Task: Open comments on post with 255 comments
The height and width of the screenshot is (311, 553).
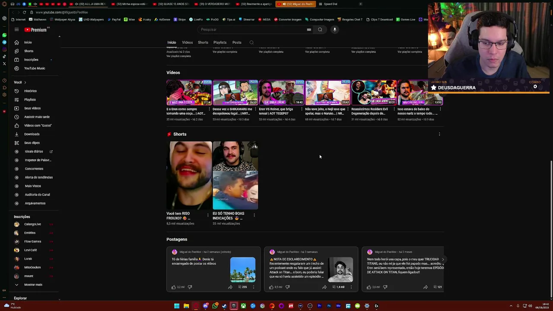Action: tap(242, 287)
